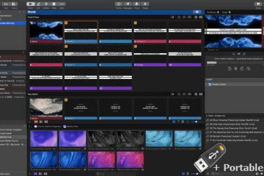Open the Stage panel
This screenshot has width=264, height=176.
(145, 4)
